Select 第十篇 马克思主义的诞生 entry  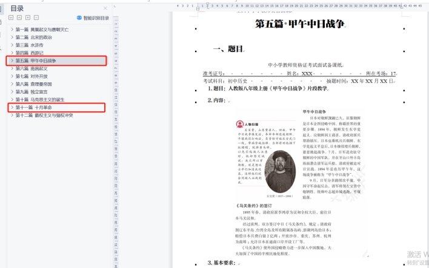coord(40,100)
